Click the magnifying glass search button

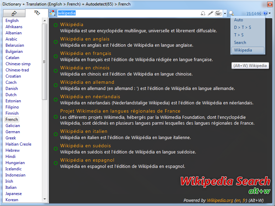pyautogui.click(x=231, y=13)
